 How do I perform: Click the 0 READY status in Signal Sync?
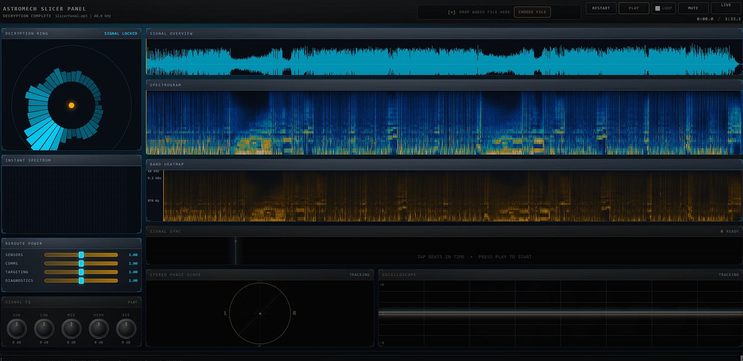coord(729,231)
